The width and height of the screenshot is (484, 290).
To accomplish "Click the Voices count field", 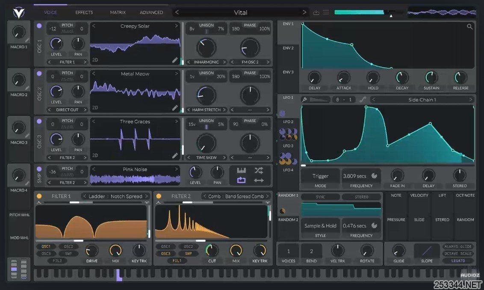I will (288, 251).
